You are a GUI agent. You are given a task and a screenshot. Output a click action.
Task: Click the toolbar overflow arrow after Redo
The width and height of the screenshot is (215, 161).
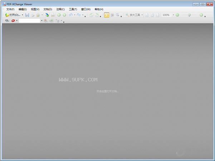click(x=85, y=16)
